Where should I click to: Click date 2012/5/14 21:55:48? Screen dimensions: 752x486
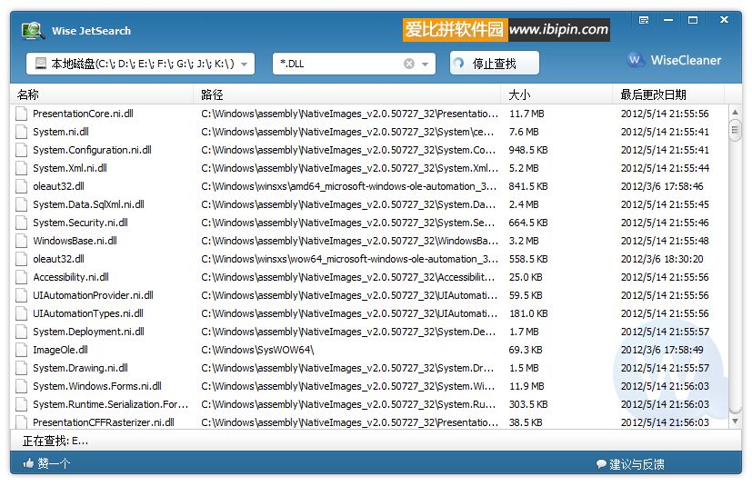(x=665, y=241)
